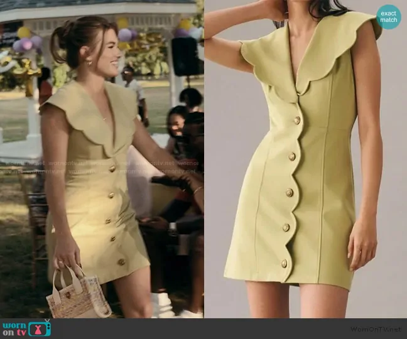Click the pink "exact match" badge

[388, 17]
